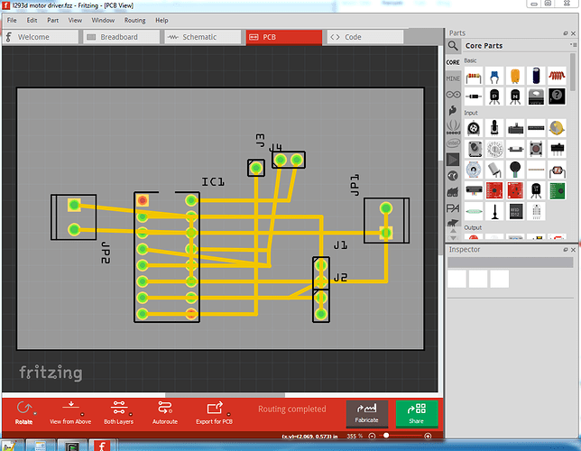This screenshot has width=581, height=451.
Task: Select the MINE parts bin tab
Action: (453, 78)
